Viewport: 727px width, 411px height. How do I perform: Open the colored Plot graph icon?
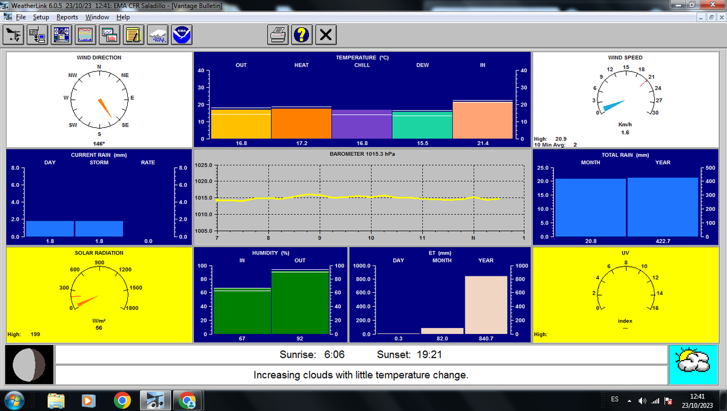pyautogui.click(x=85, y=35)
